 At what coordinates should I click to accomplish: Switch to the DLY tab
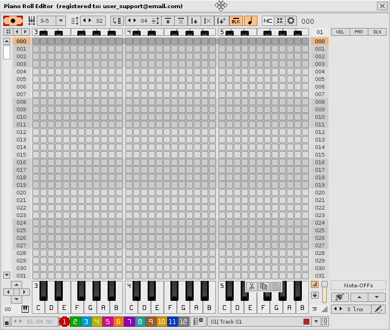click(377, 32)
